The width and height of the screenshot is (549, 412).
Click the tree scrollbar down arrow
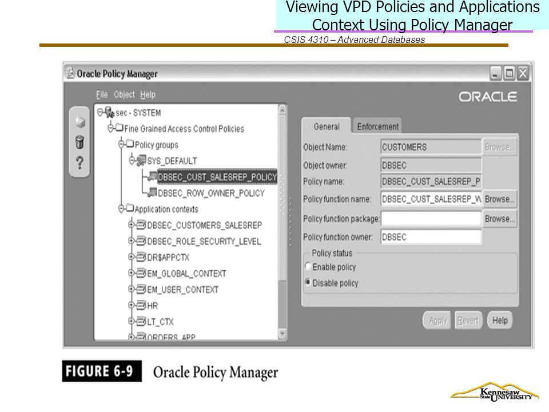(x=282, y=334)
